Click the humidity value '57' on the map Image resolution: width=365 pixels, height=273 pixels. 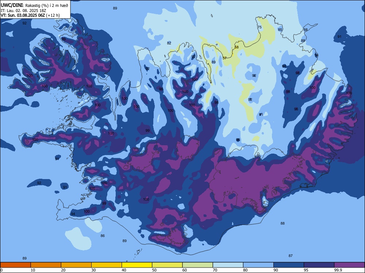224,58
